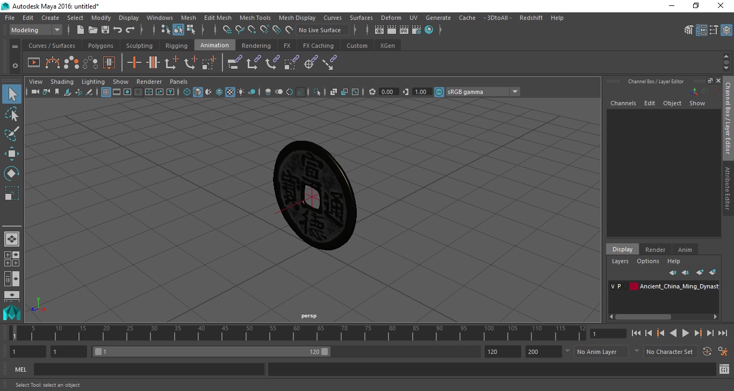Create a new empty display layer icon
The image size is (734, 391).
pos(700,272)
